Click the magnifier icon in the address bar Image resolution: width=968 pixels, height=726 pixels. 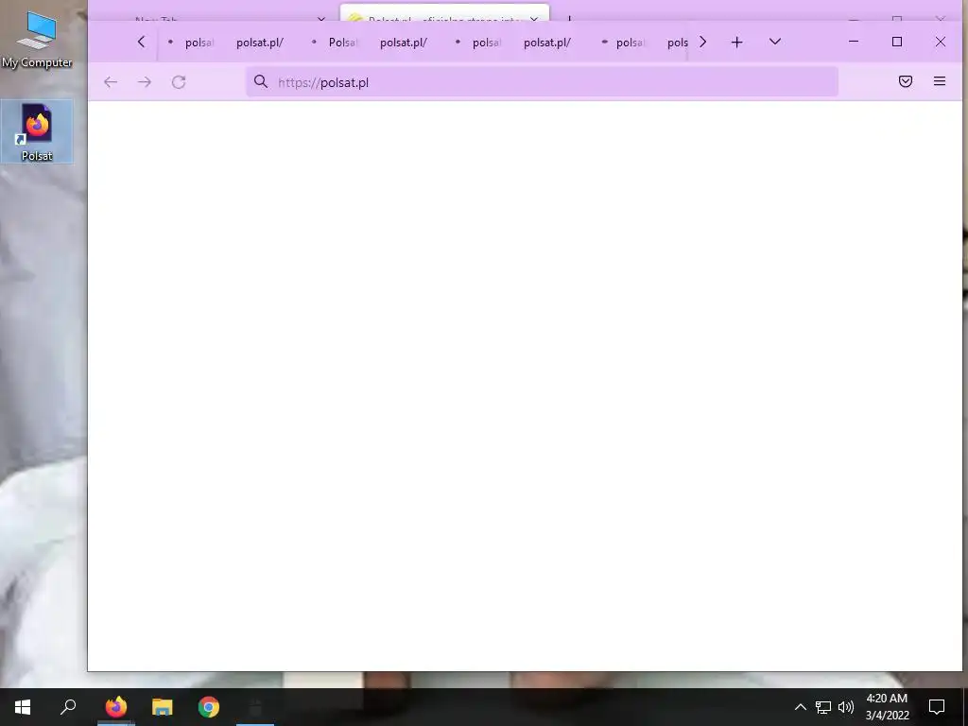click(261, 82)
